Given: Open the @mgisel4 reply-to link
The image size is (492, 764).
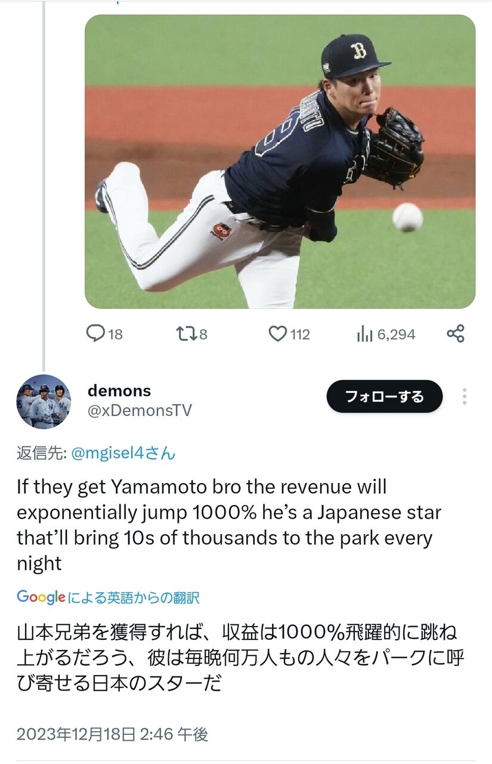Looking at the screenshot, I should coord(123,454).
